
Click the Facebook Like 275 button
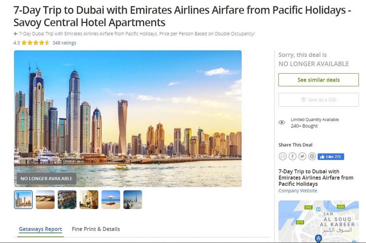[331, 156]
